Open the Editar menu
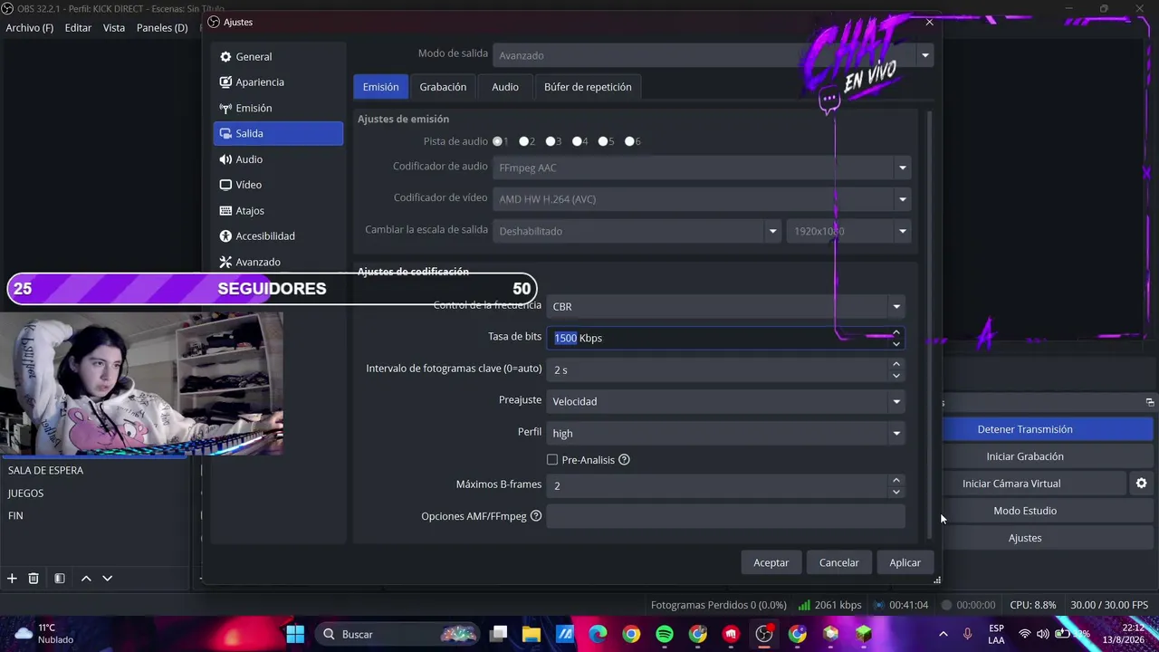The height and width of the screenshot is (652, 1159). 78,28
